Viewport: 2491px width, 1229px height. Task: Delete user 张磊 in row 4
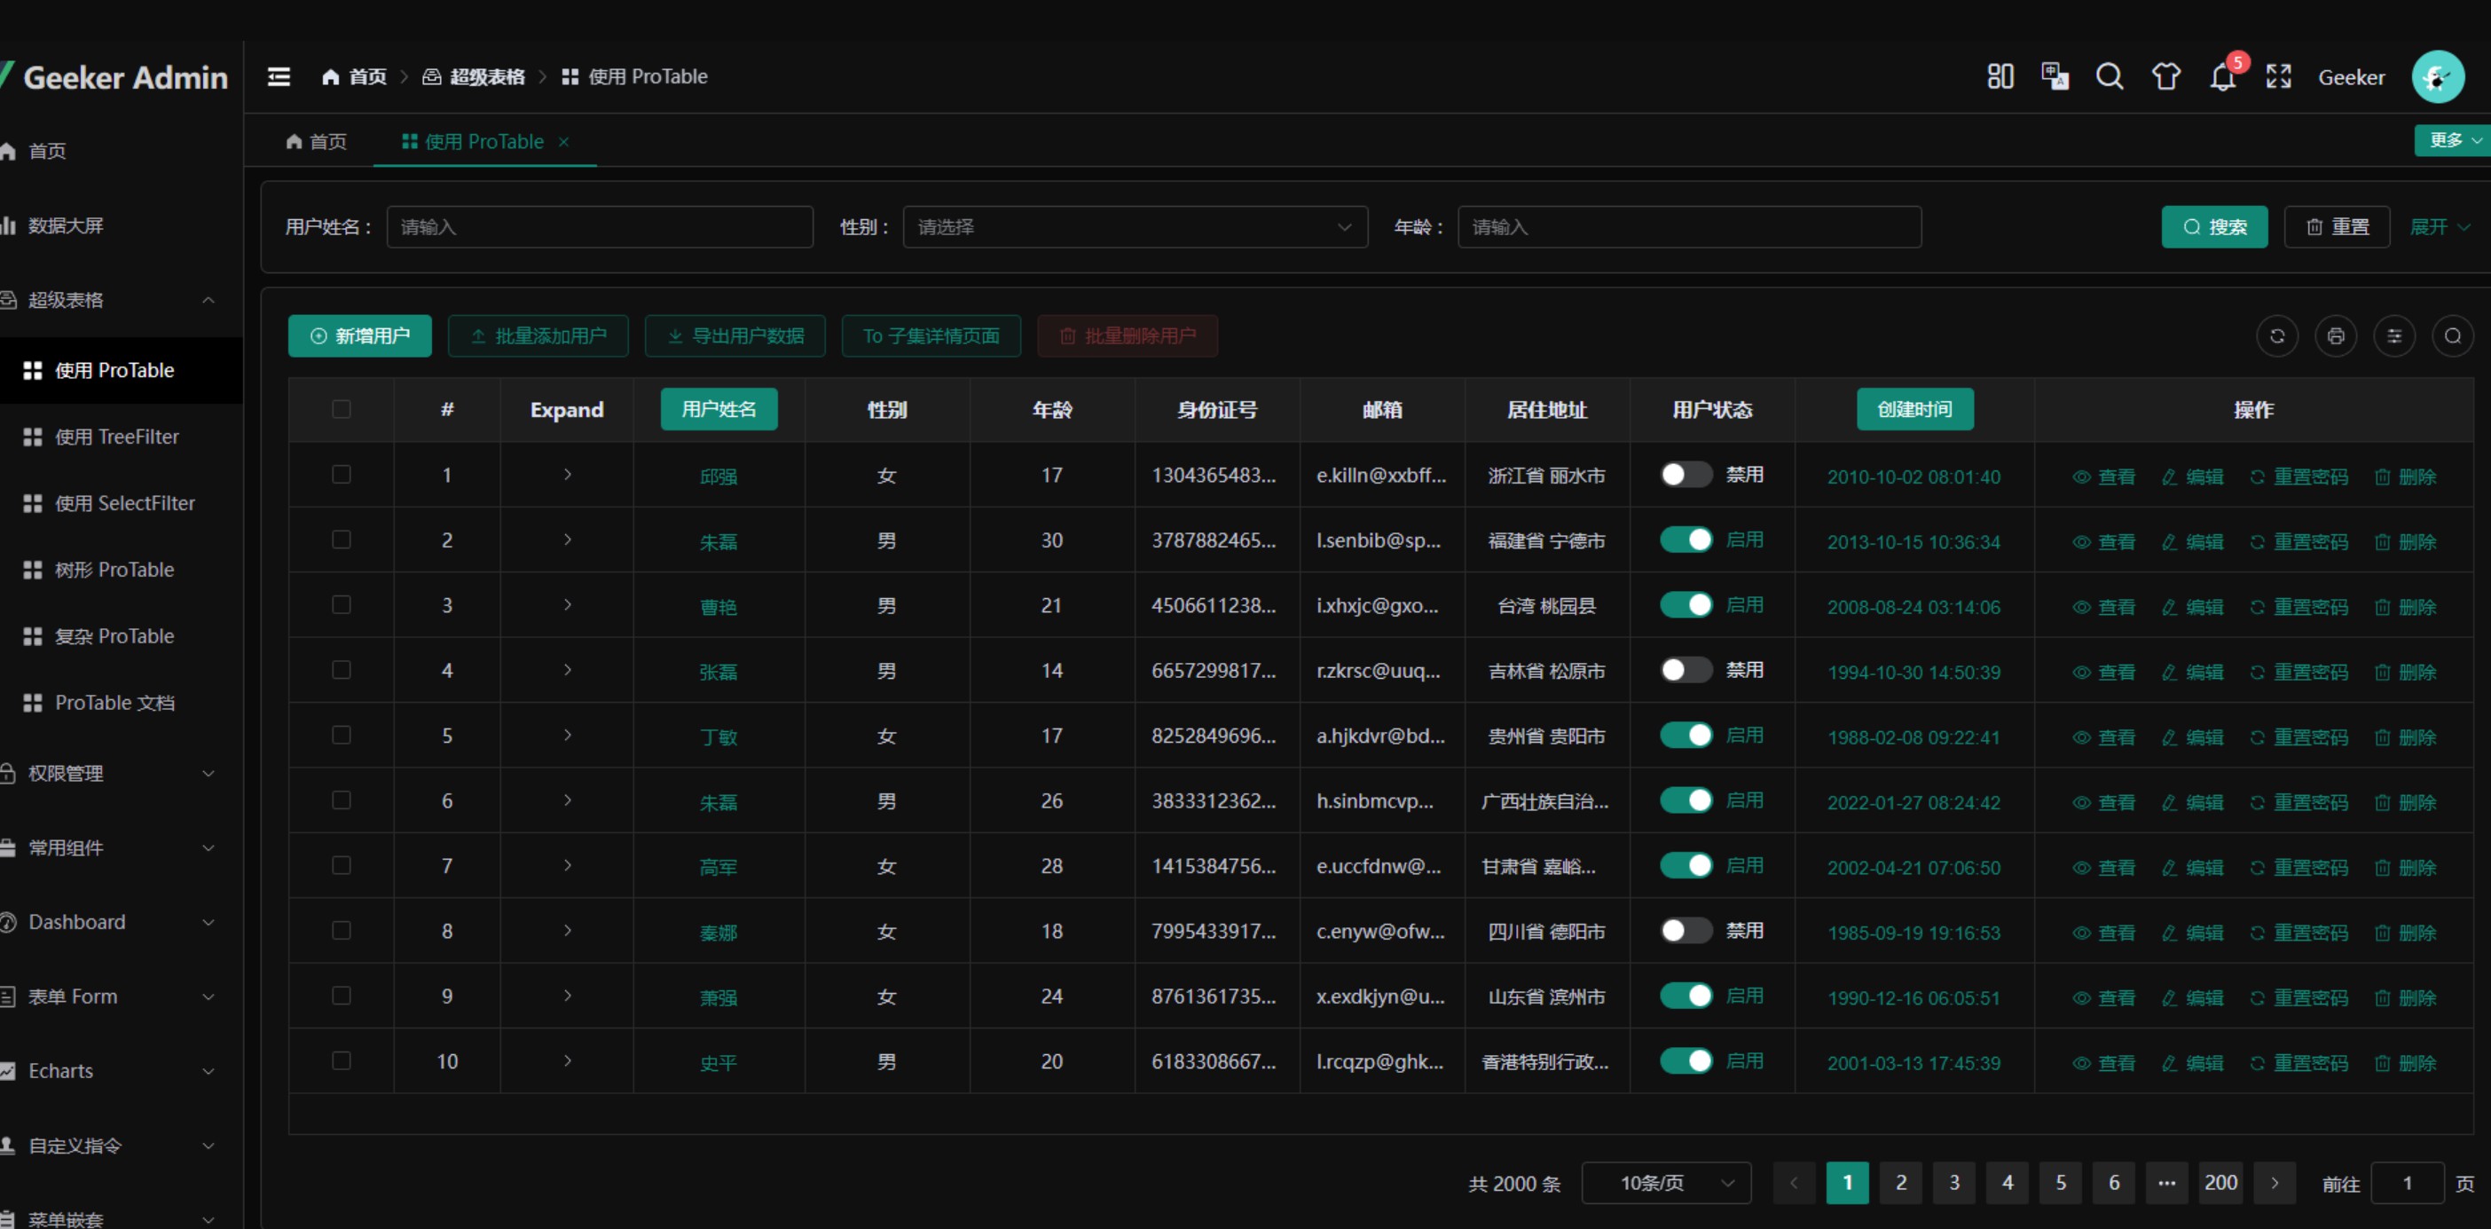[2405, 672]
